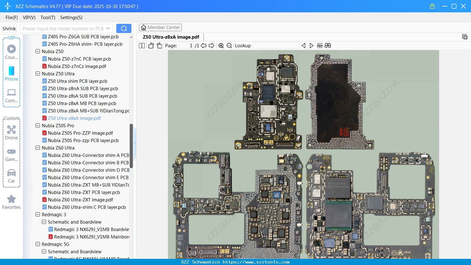Screen dimensions: 471x265
Task: Click the binoculars search icon
Action: [328, 46]
